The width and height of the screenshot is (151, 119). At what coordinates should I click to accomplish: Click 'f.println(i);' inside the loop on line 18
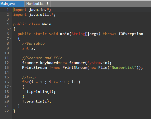41,92
